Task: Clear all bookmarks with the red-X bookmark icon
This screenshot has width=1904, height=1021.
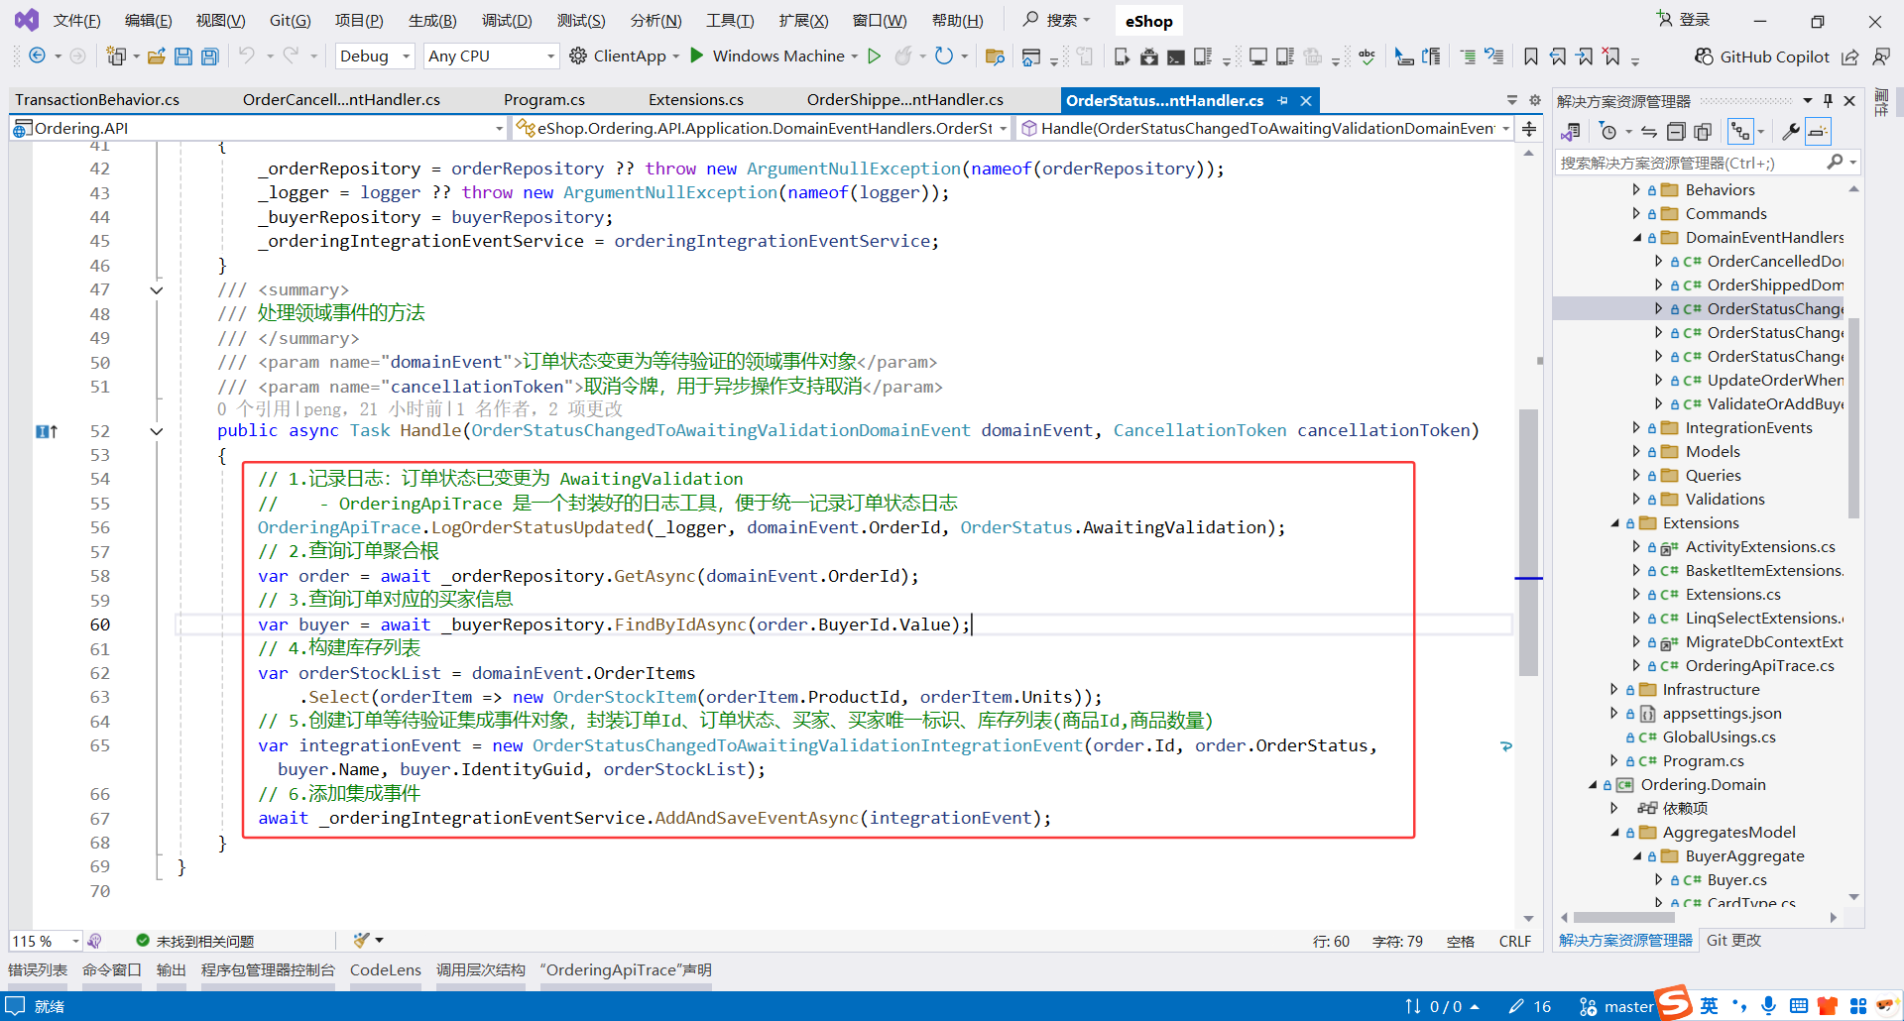Action: click(1612, 57)
